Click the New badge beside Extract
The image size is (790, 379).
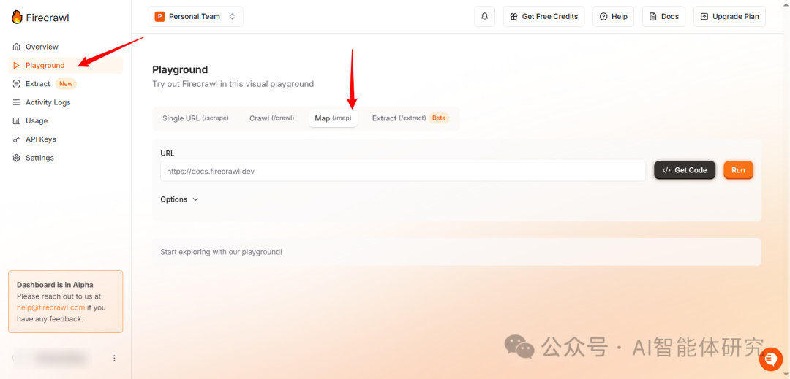click(x=66, y=84)
